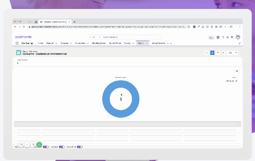
Task: Toggle the chart display button
Action: click(x=212, y=52)
